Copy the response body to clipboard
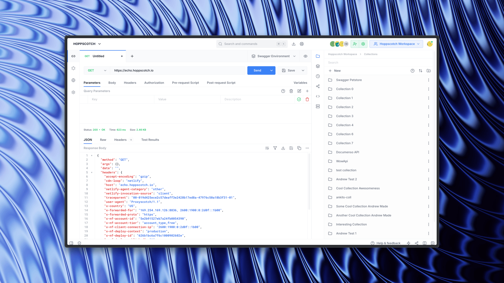Image resolution: width=504 pixels, height=283 pixels. tap(299, 148)
